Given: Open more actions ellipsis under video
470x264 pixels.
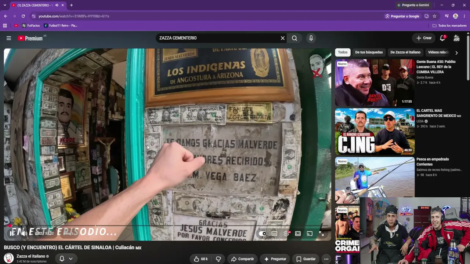Looking at the screenshot, I should point(326,259).
